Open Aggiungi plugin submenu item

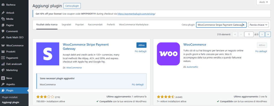coord(10,102)
